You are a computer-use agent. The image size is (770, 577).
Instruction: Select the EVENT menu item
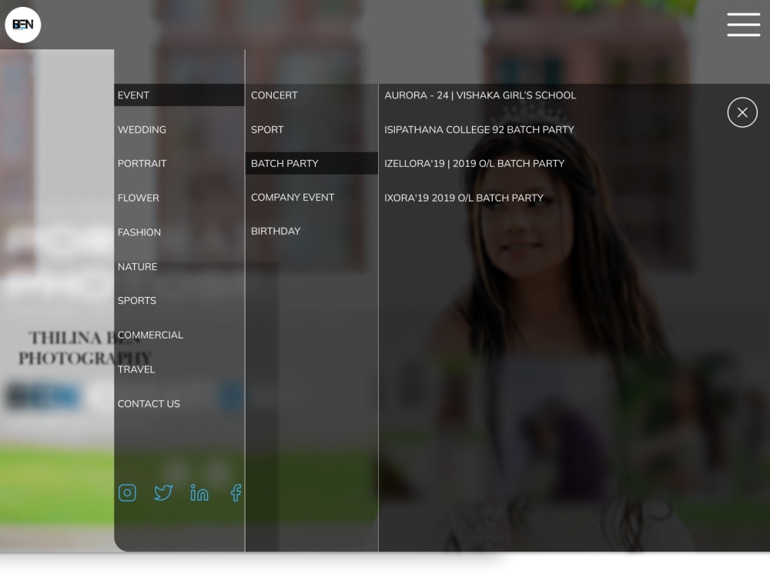pyautogui.click(x=179, y=95)
